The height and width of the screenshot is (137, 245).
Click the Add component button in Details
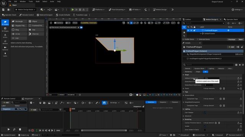[231, 47]
